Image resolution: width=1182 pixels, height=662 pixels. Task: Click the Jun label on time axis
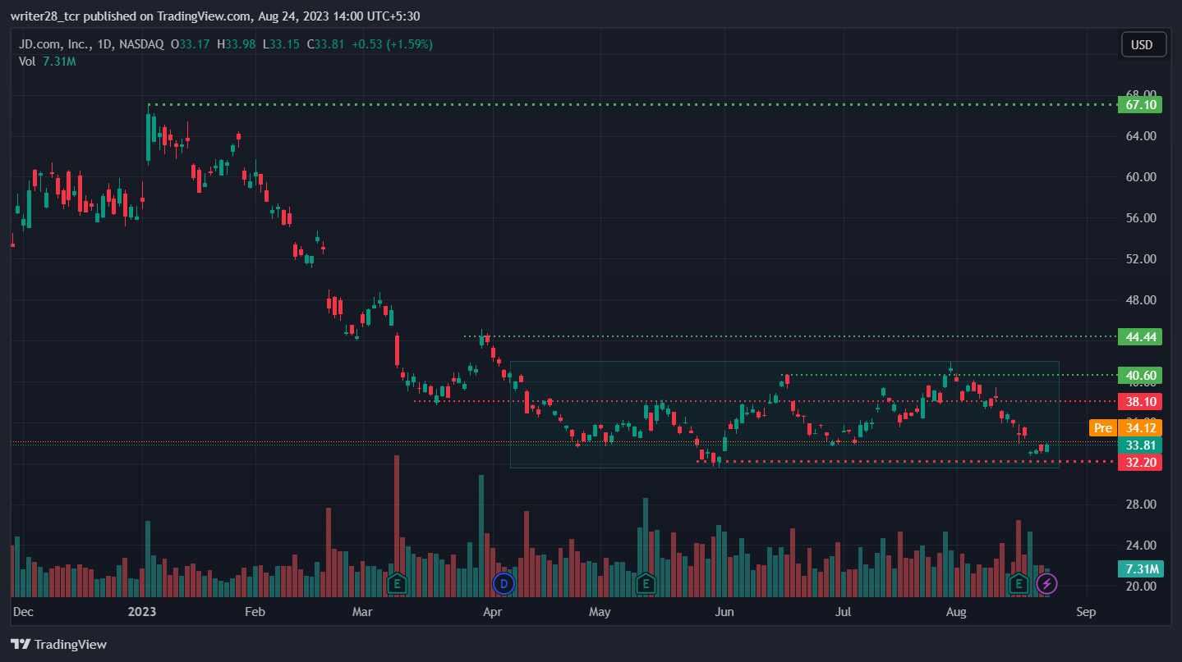tap(724, 612)
